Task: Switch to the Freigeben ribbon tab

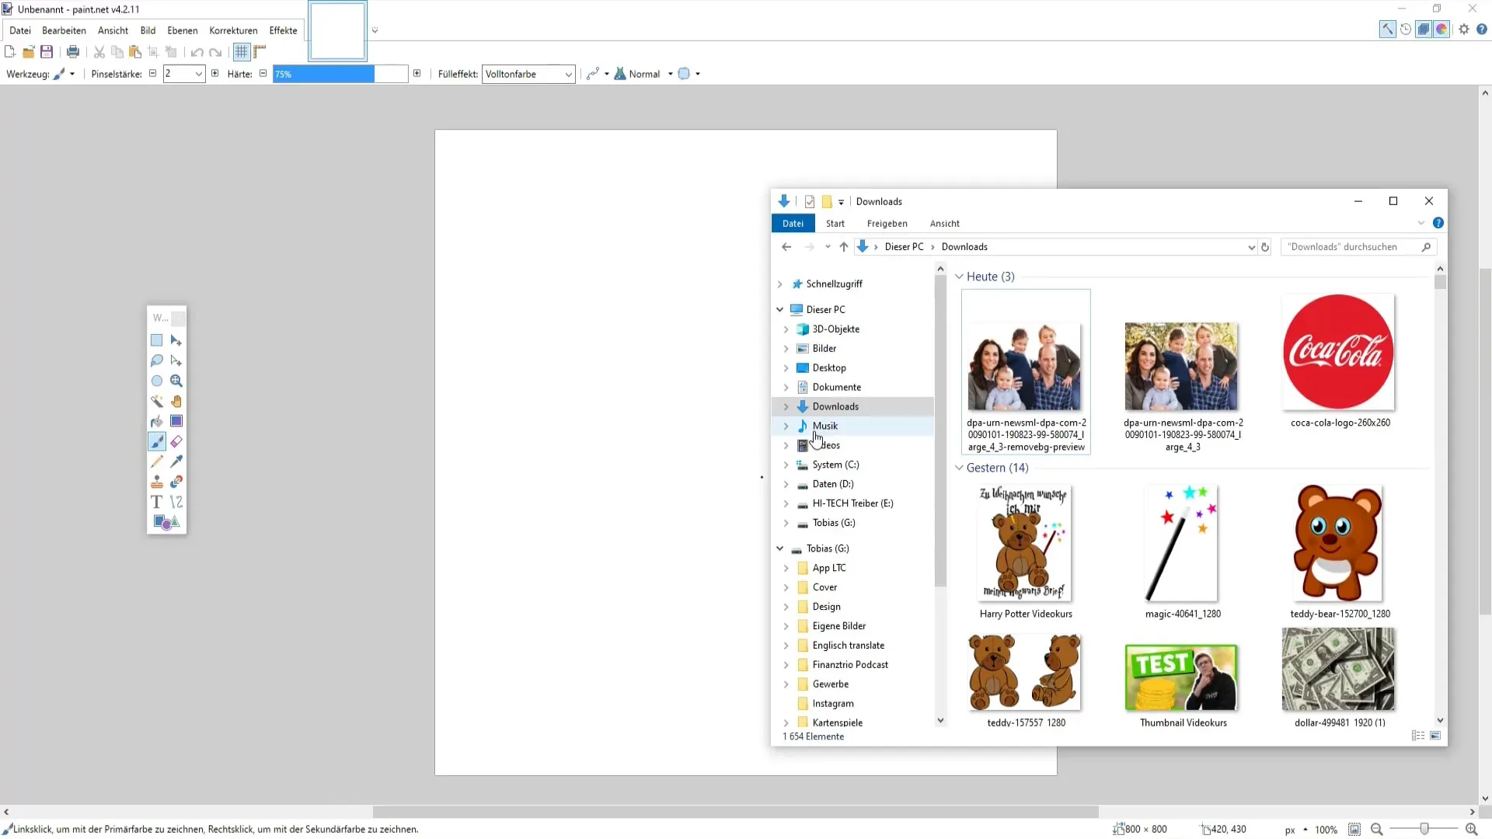Action: [x=887, y=224]
